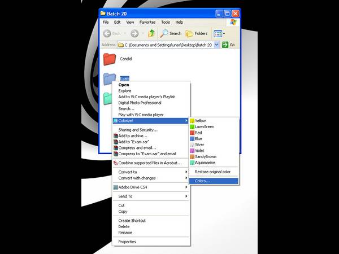Click Properties in the context menu
Viewport: 339px width, 254px height.
click(127, 242)
